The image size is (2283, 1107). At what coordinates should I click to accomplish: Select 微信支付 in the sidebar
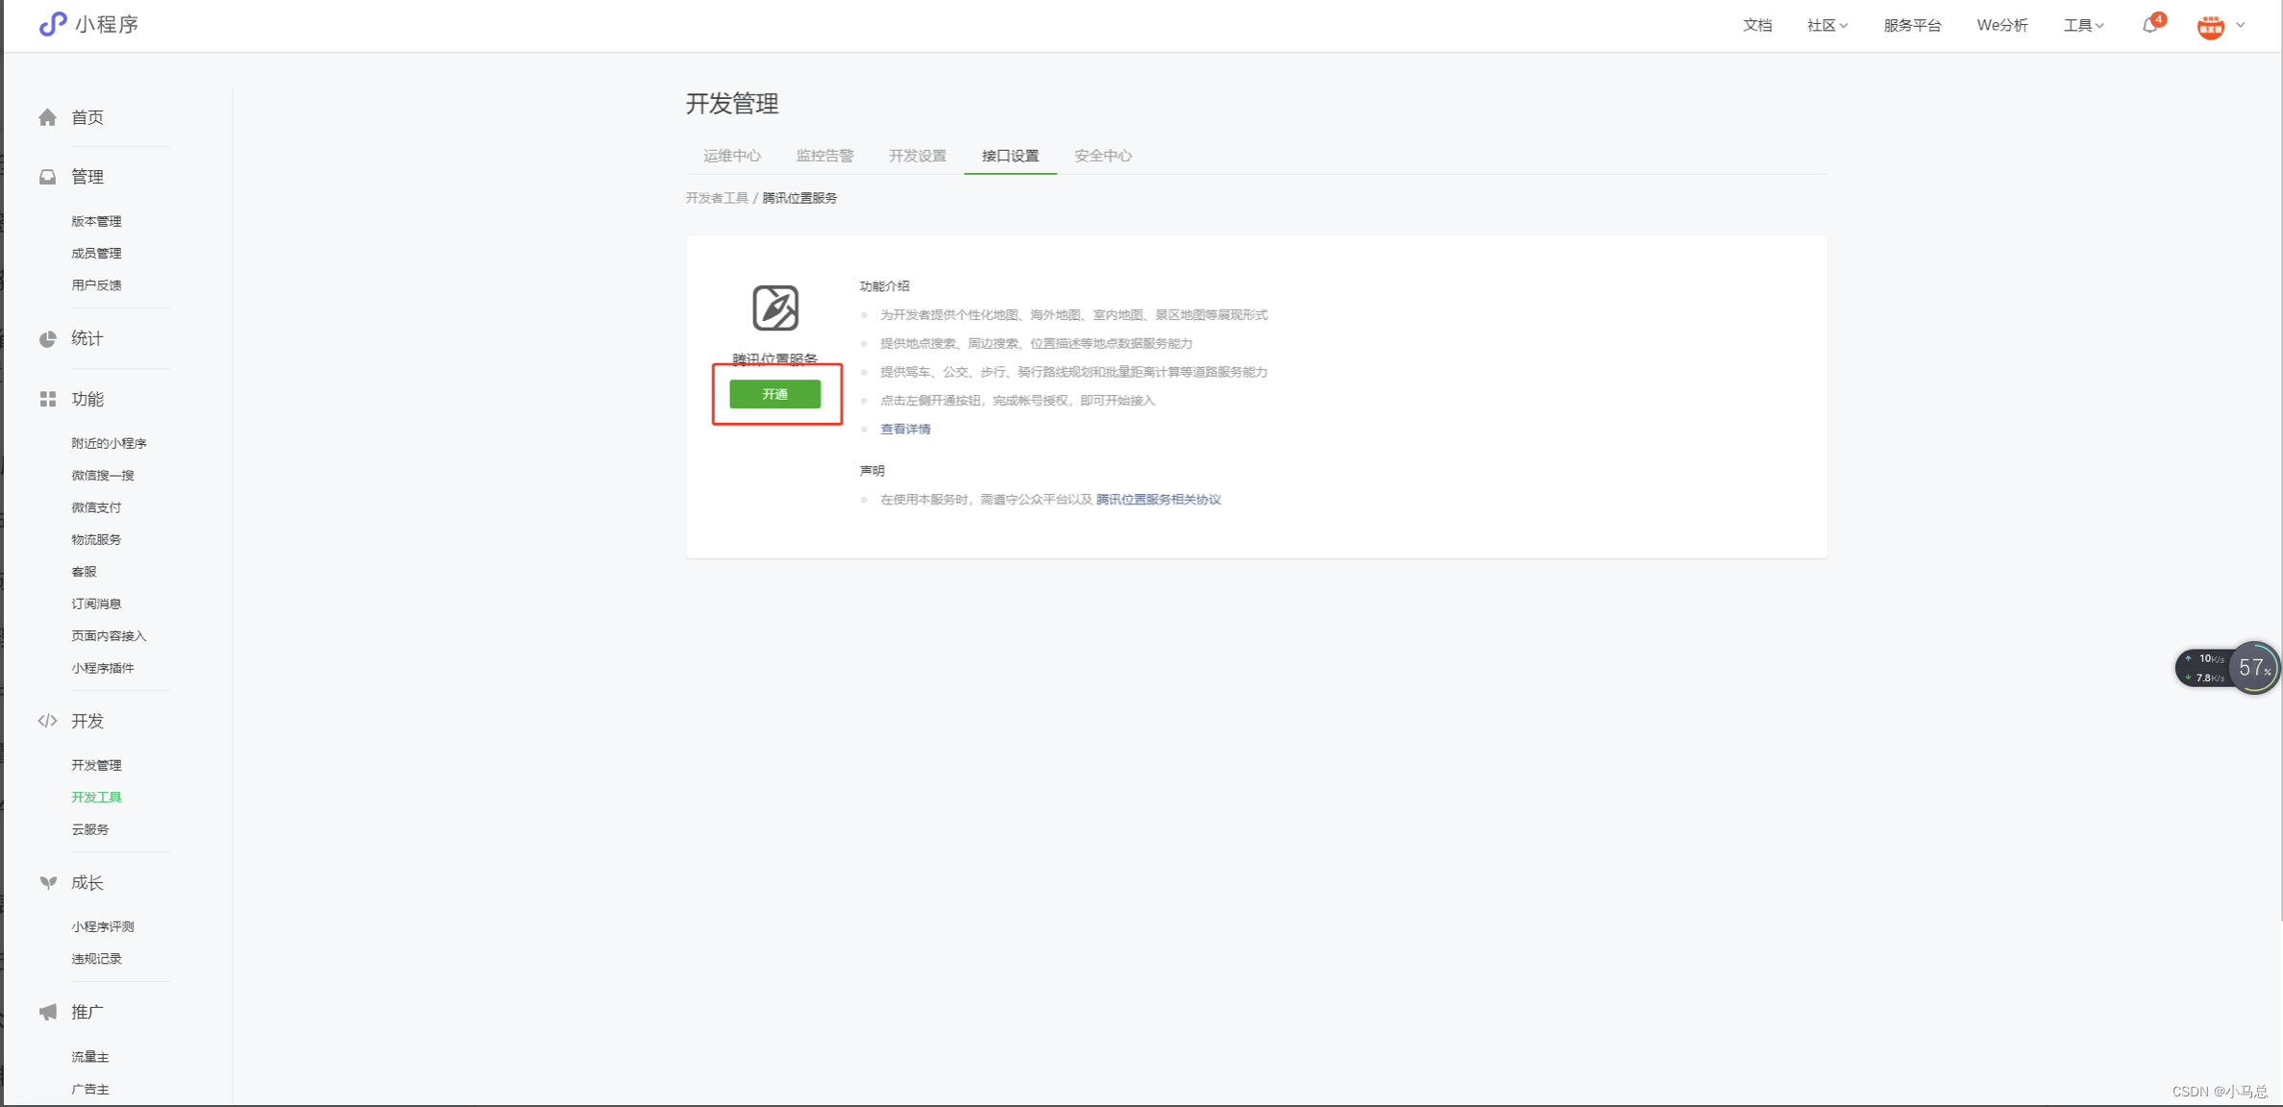(96, 507)
